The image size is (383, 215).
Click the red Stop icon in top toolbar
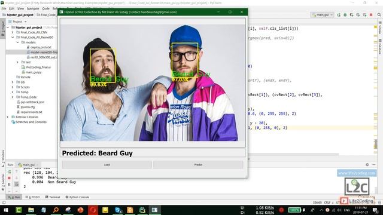[x=371, y=15]
